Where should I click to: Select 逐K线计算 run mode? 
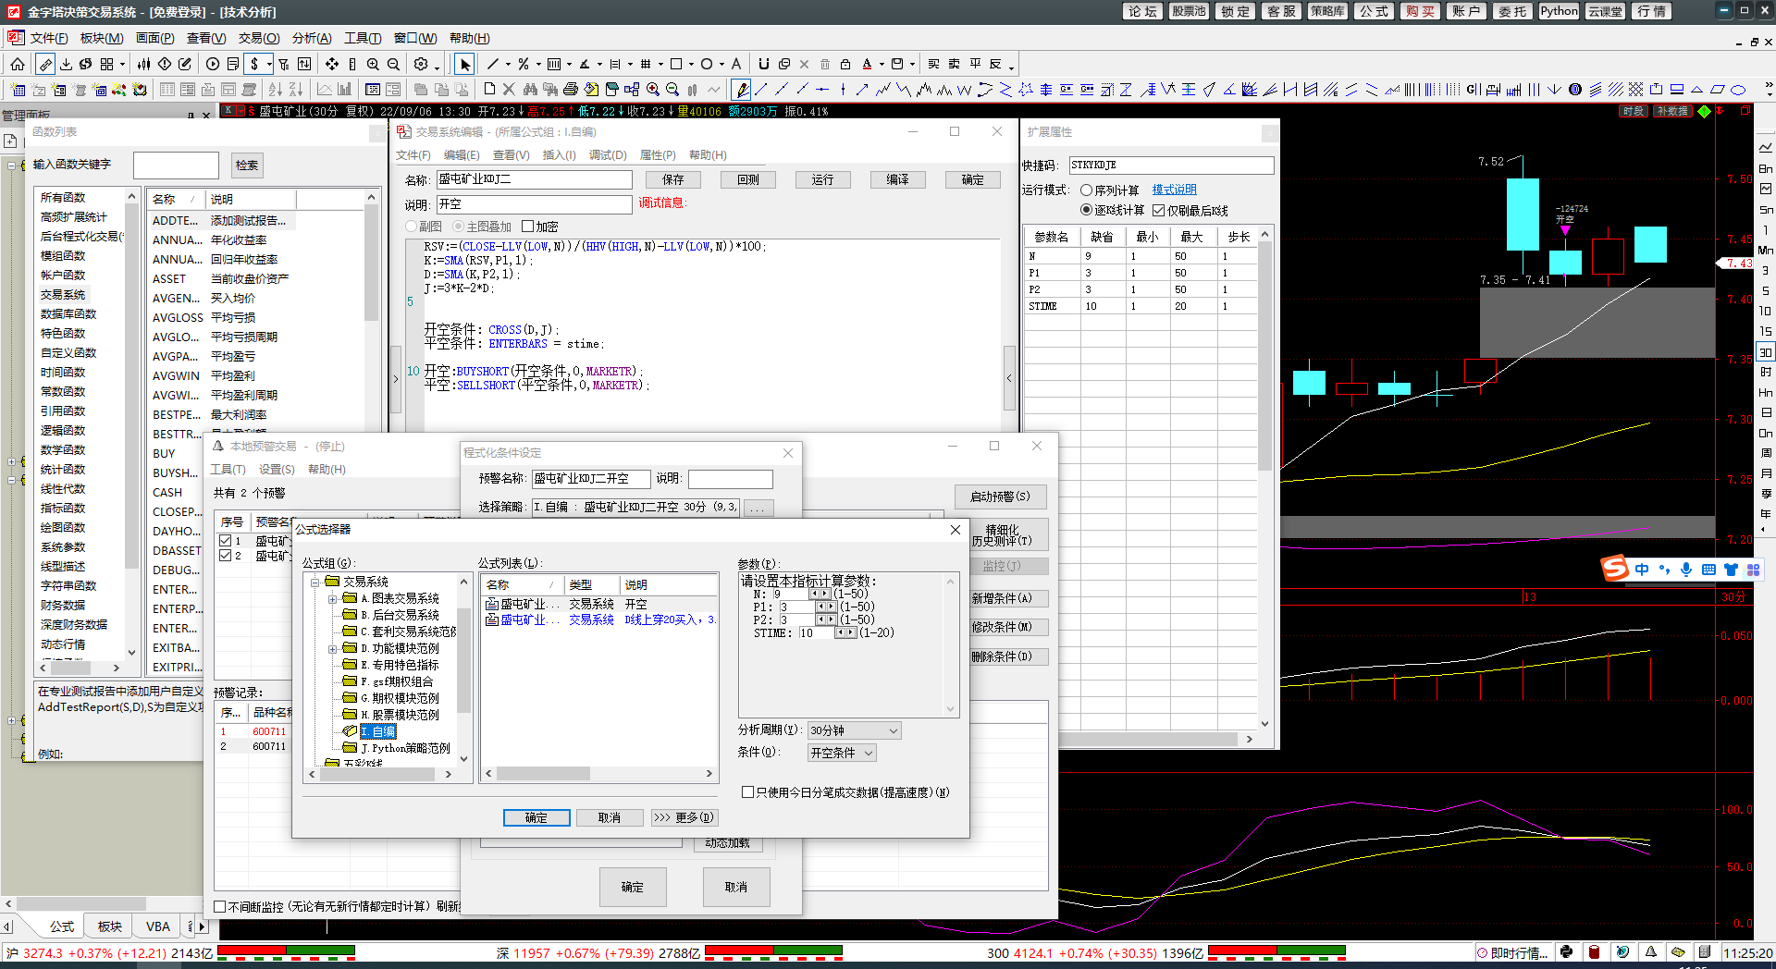1086,210
